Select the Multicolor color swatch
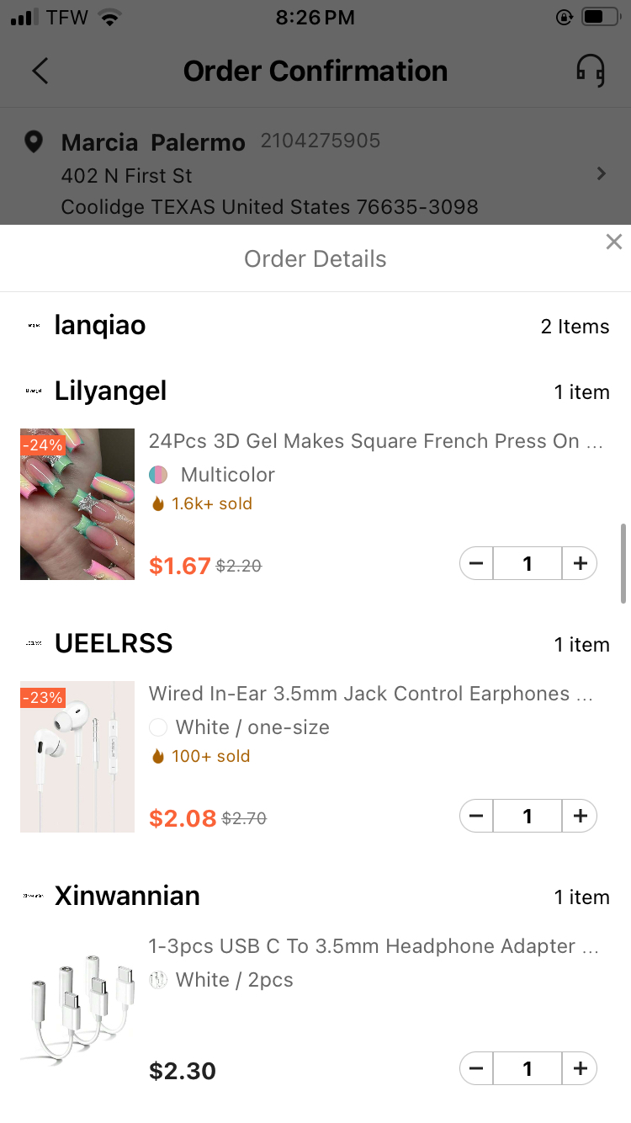The width and height of the screenshot is (631, 1123). (158, 475)
